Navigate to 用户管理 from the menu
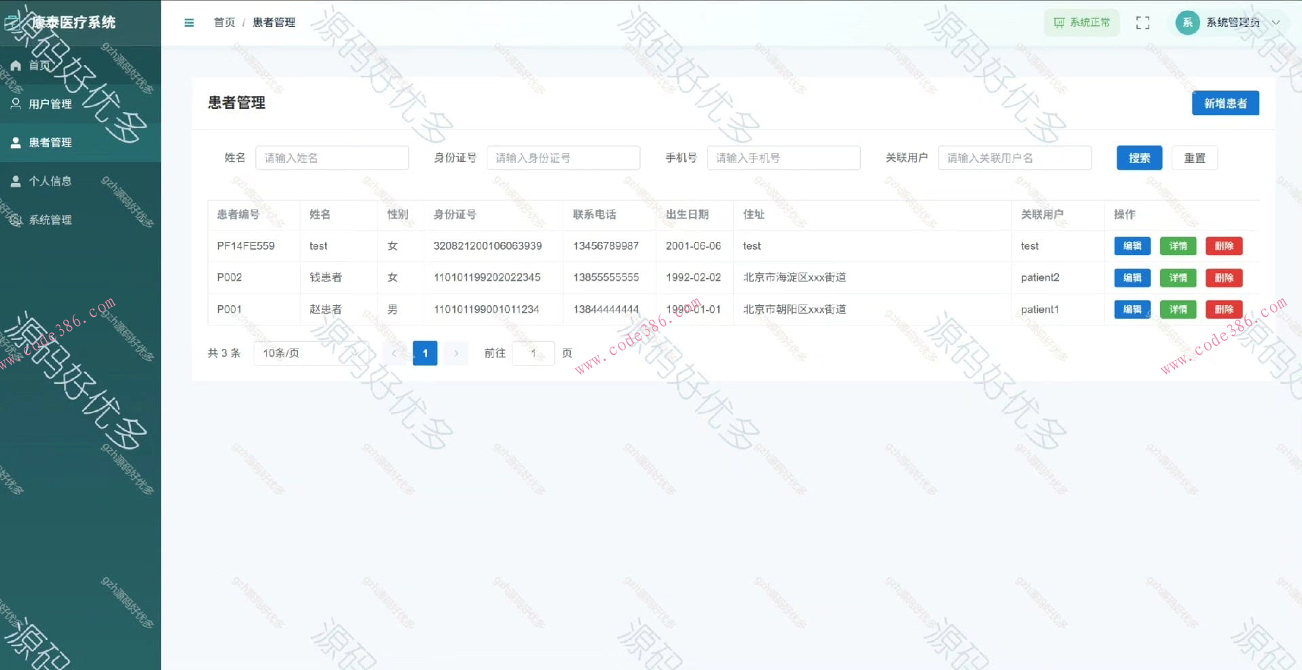 tap(49, 104)
